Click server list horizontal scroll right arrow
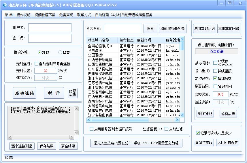Image resolution: width=247 pixels, height=163 pixels. coord(177,120)
